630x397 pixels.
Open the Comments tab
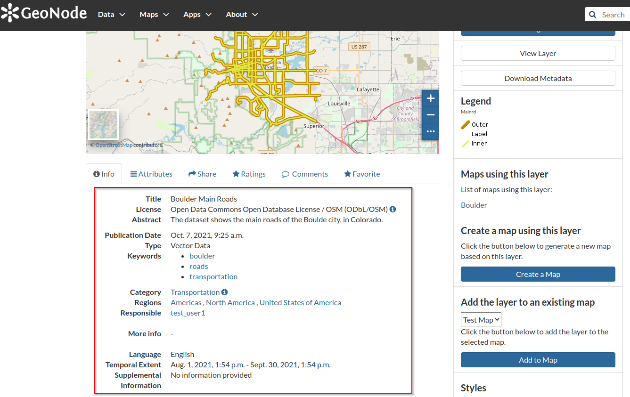point(304,174)
